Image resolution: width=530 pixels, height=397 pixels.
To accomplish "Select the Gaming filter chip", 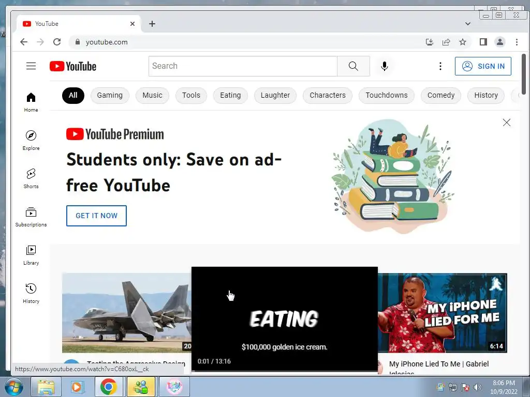I will (x=110, y=96).
